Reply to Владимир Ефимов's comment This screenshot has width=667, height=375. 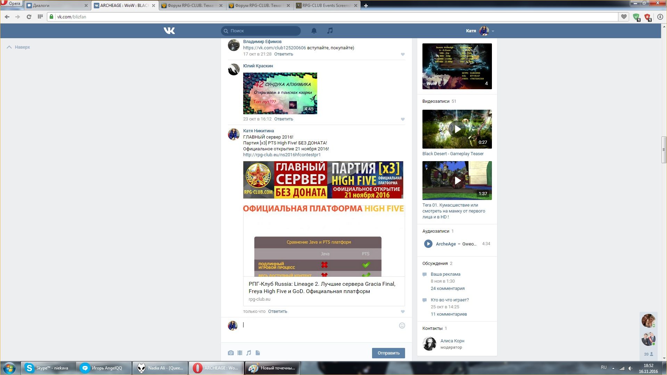[283, 54]
